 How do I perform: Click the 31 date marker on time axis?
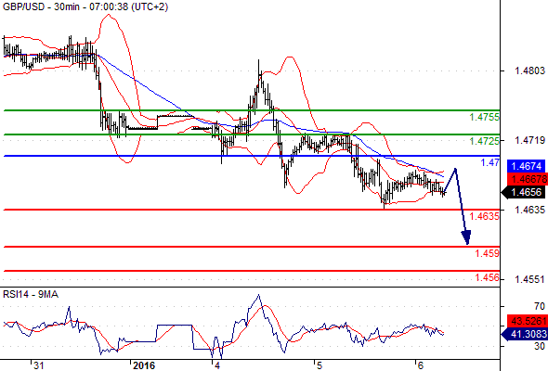[x=38, y=365]
